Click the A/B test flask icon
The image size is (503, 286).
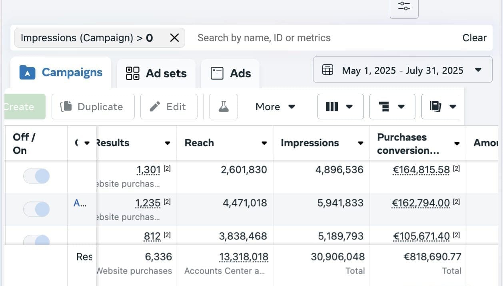pyautogui.click(x=224, y=107)
